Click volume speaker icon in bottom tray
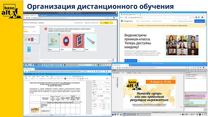 (183, 115)
